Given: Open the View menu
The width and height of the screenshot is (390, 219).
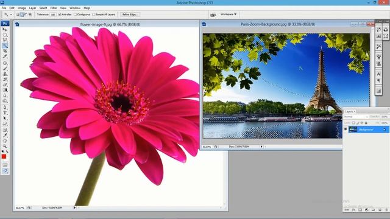Looking at the screenshot, I should [63, 8].
